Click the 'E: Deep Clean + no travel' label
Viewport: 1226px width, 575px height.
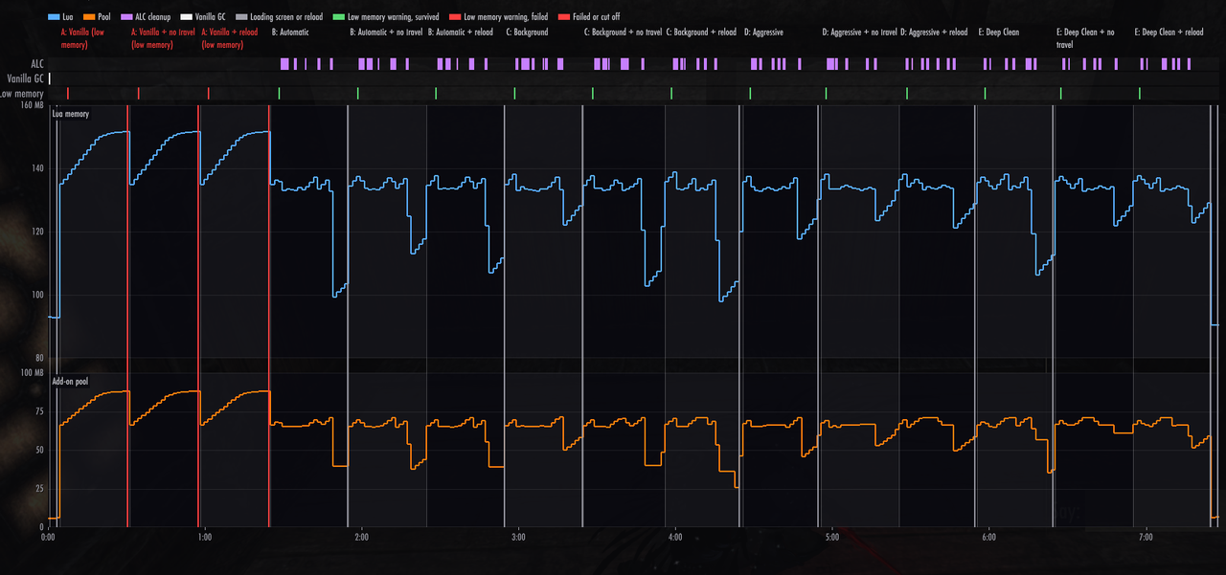(x=1085, y=38)
